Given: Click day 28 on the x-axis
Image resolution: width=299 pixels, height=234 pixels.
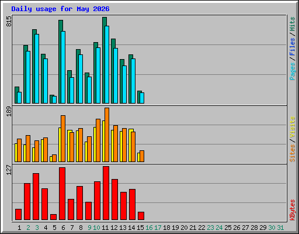Looking at the screenshot, I should [254, 228].
